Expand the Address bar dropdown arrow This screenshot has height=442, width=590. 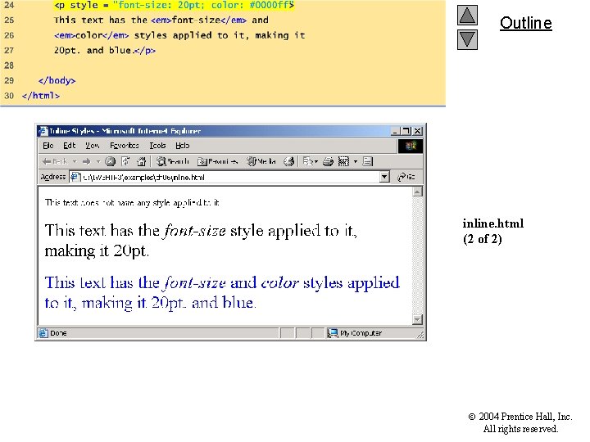[384, 177]
